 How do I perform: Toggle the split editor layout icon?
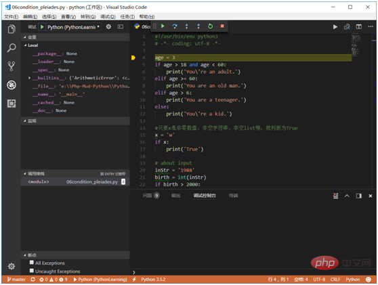359,27
